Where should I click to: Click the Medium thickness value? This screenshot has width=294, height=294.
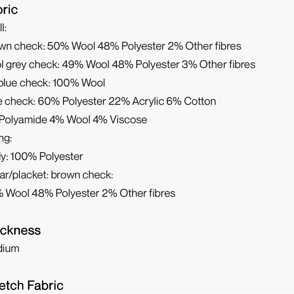point(10,249)
